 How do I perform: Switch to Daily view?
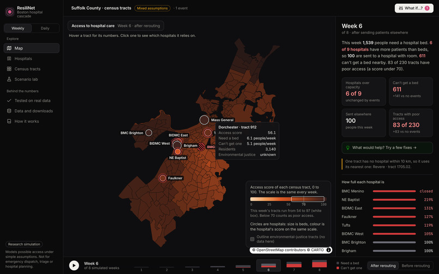[x=45, y=28]
